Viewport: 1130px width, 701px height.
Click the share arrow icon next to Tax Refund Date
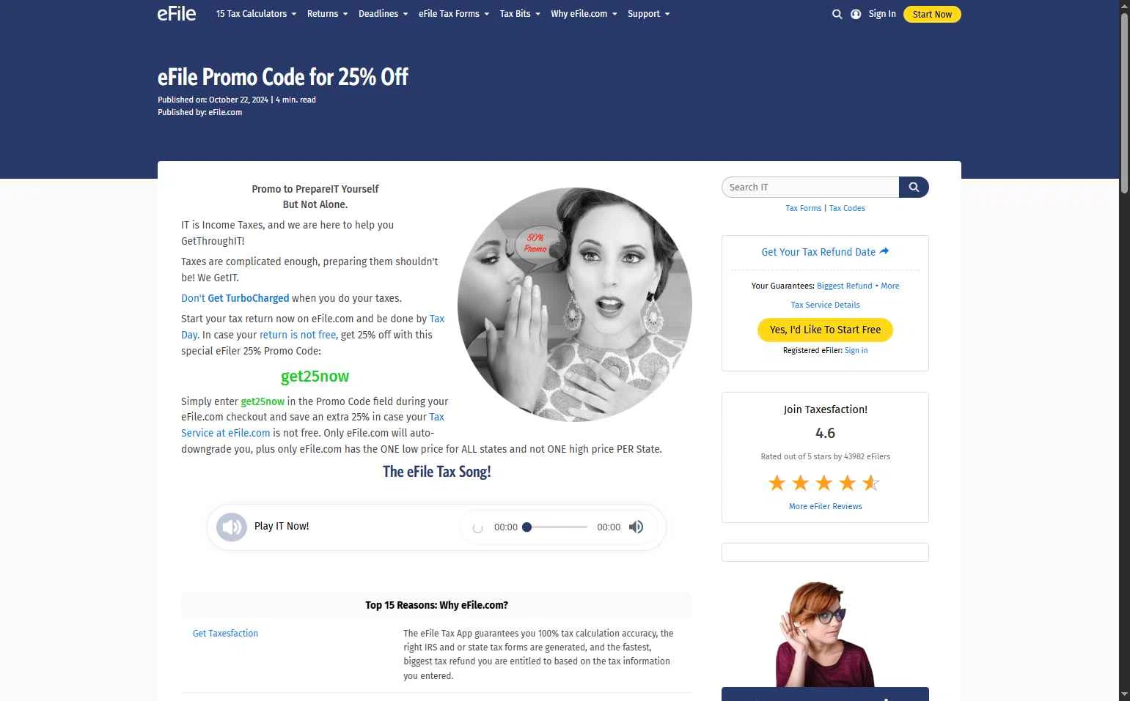884,251
